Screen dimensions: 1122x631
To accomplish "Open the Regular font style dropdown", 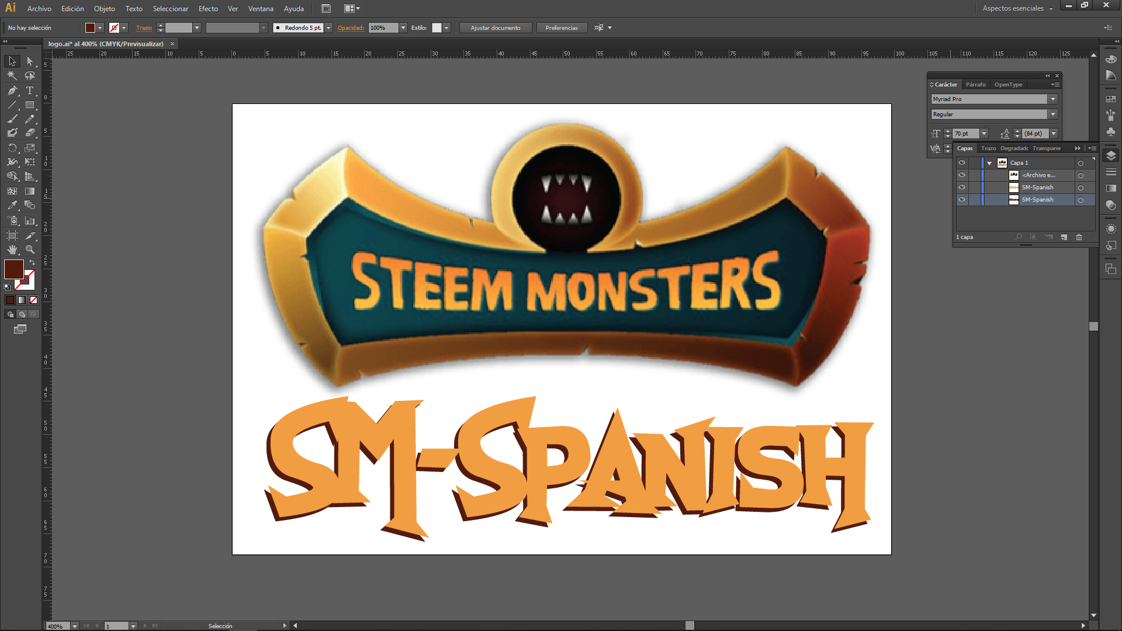I will pyautogui.click(x=1052, y=115).
